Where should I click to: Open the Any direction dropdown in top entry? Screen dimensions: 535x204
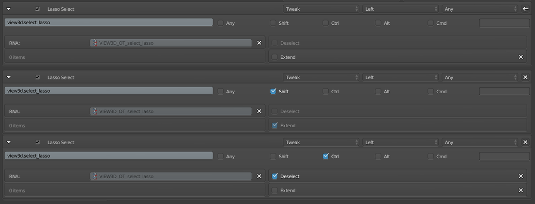480,9
